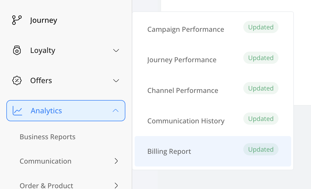Click the Loyalty label text
Image resolution: width=311 pixels, height=189 pixels.
(43, 50)
